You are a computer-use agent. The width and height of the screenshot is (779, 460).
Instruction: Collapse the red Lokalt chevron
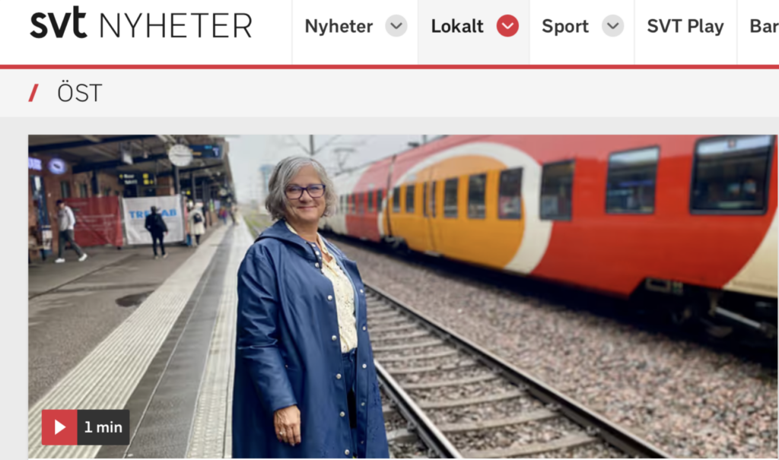[x=507, y=26]
